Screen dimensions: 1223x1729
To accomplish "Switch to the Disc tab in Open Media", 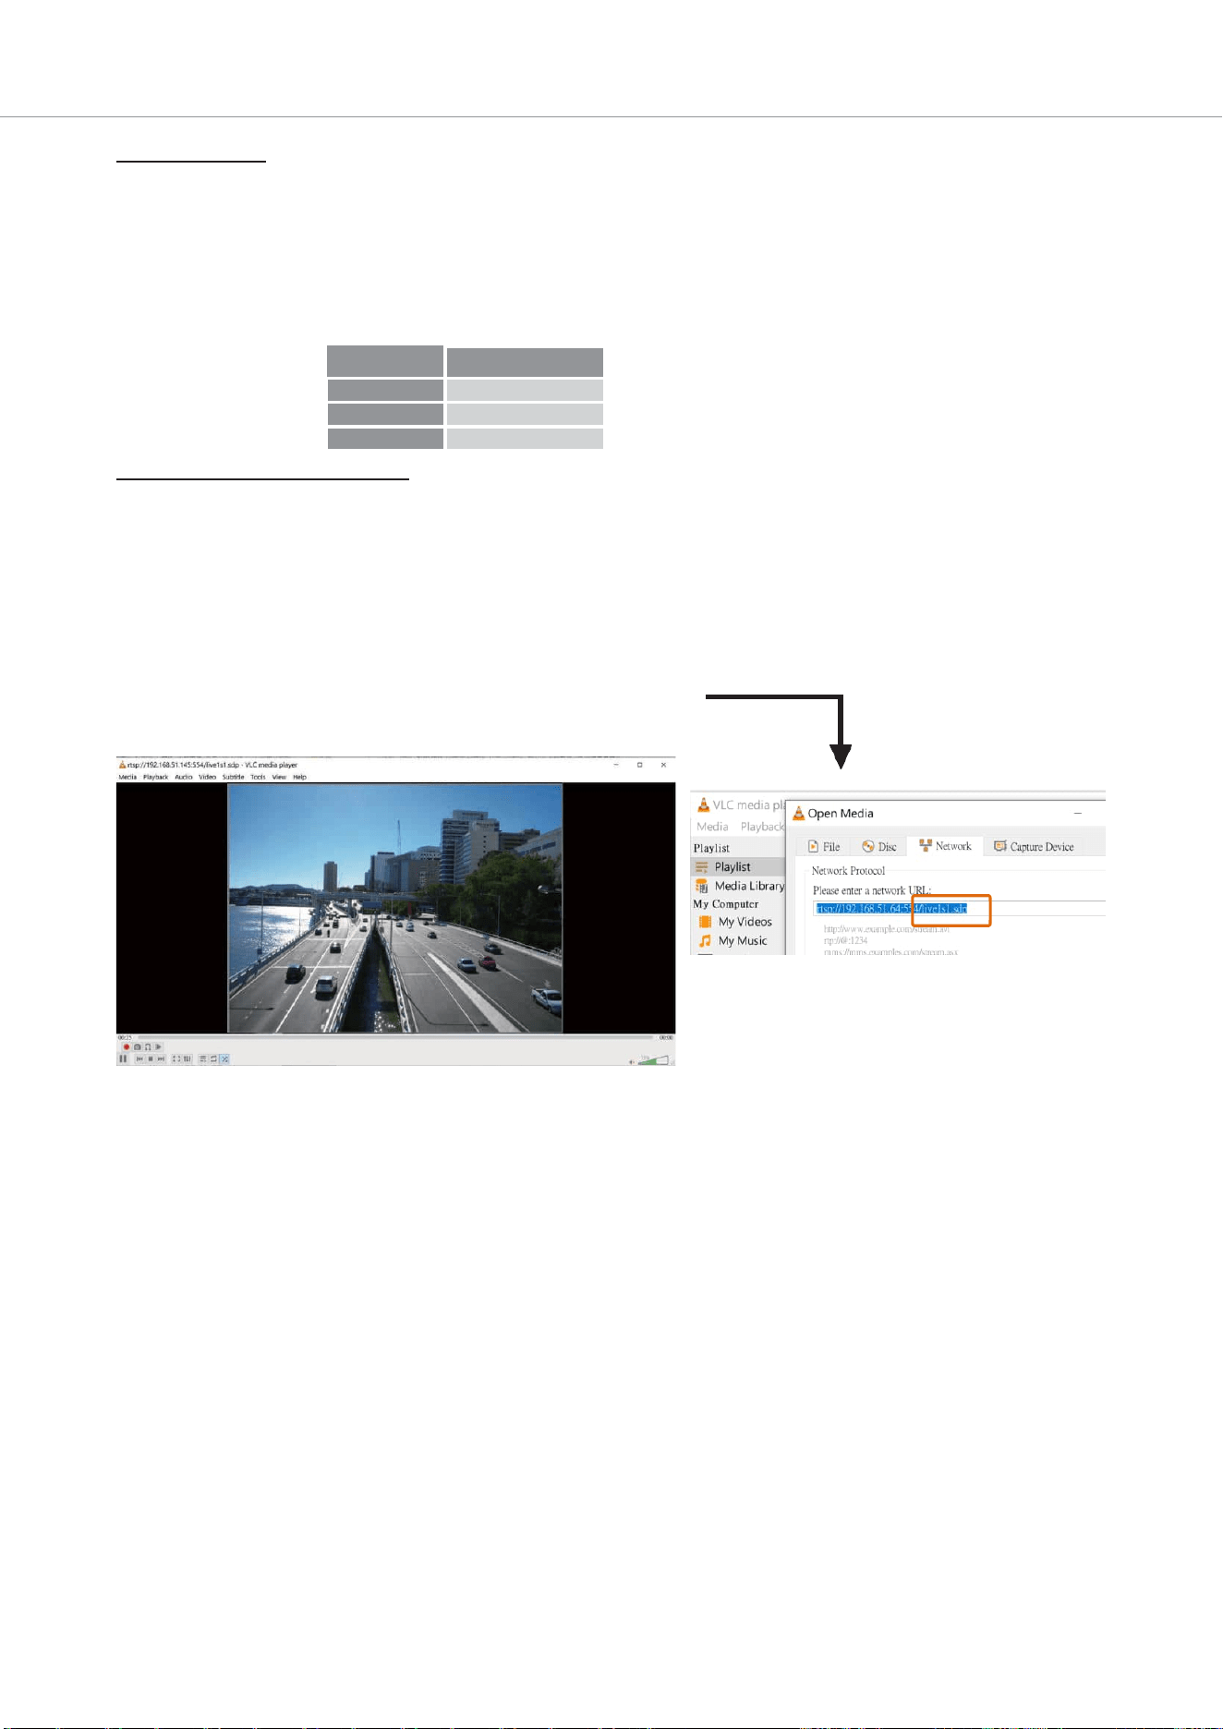I will point(879,846).
